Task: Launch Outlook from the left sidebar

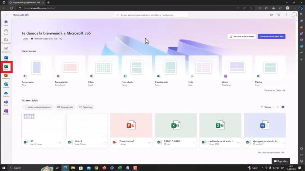Action: (x=6, y=85)
